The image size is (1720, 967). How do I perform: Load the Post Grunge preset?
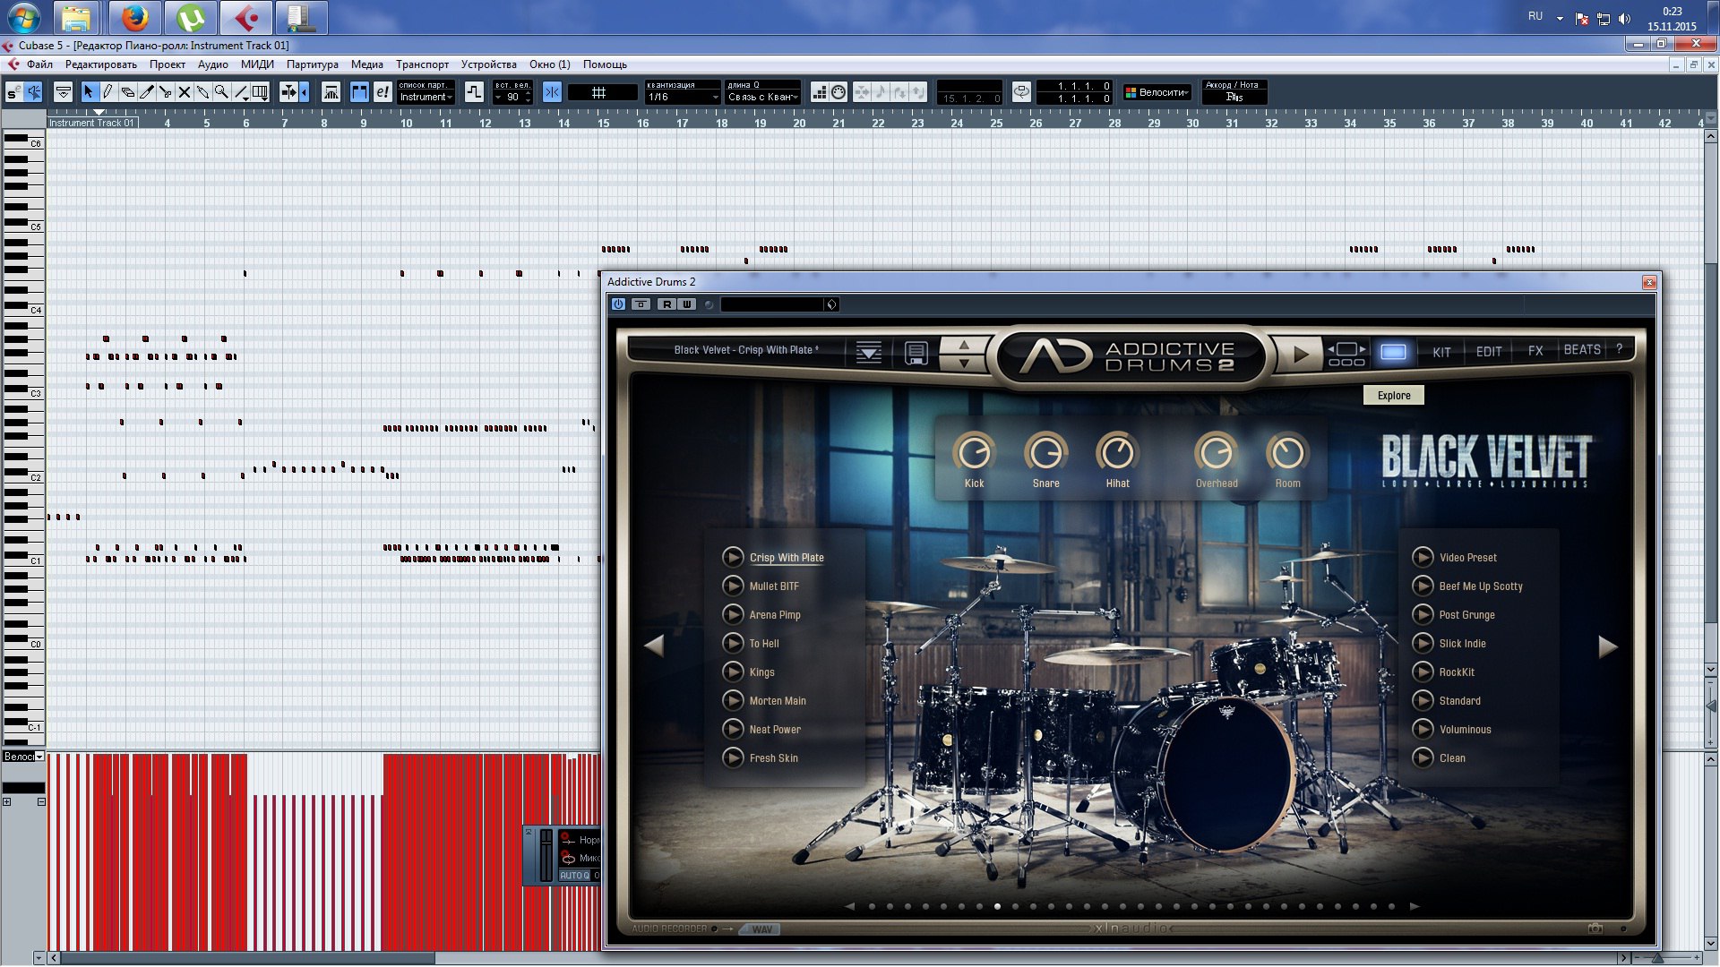click(1466, 615)
